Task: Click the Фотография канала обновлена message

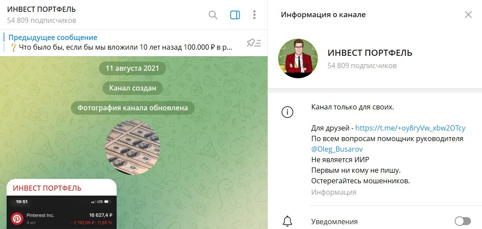Action: point(132,108)
